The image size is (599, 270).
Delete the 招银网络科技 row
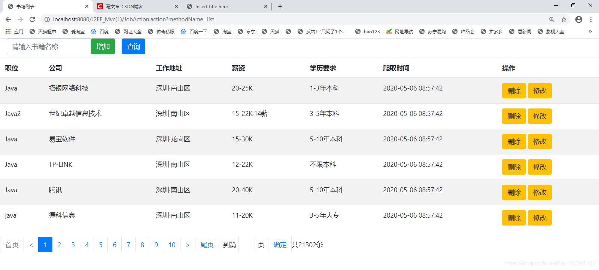click(514, 90)
